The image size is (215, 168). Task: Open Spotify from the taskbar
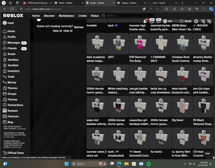tap(149, 164)
